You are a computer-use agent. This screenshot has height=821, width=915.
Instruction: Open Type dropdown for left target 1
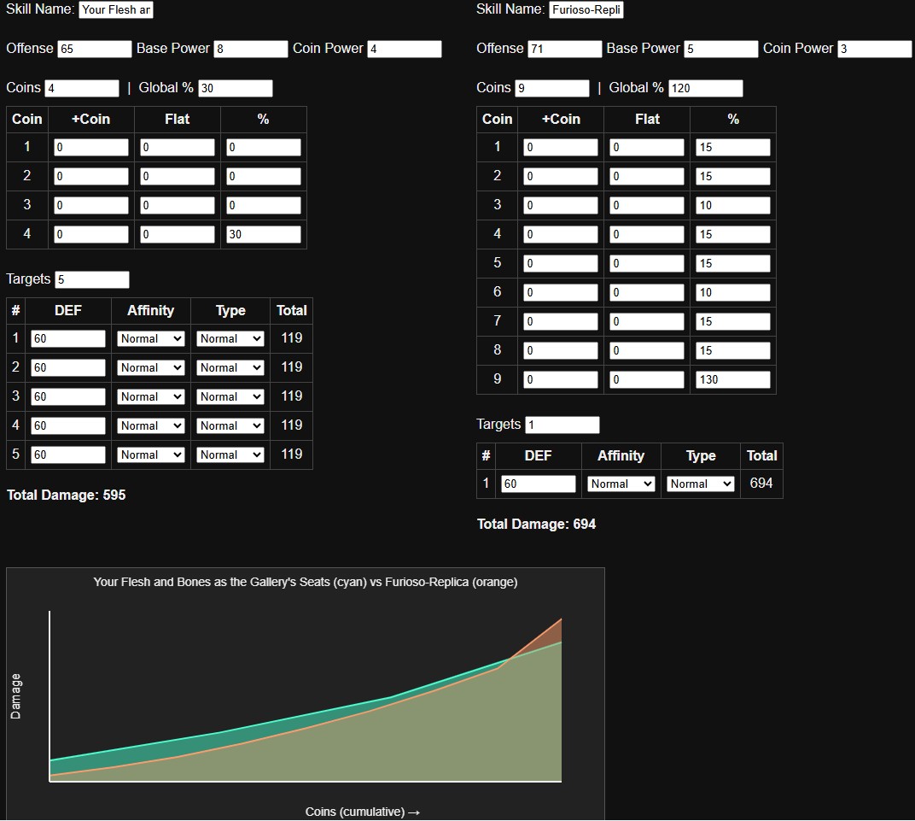230,338
